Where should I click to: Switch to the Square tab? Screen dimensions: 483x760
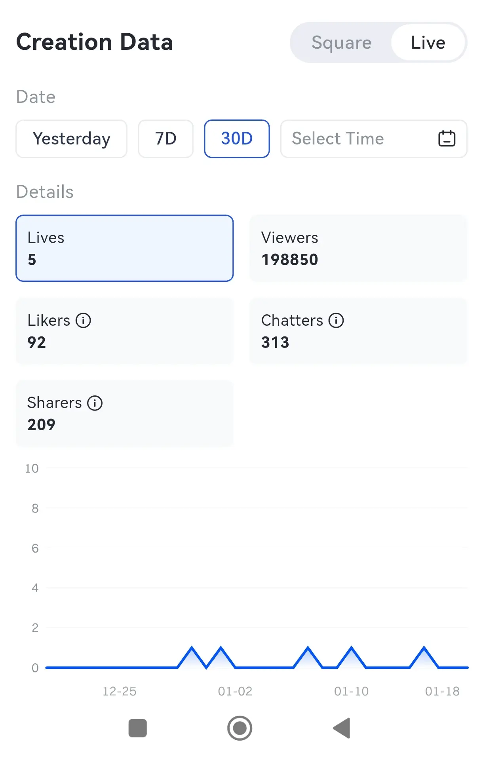341,42
